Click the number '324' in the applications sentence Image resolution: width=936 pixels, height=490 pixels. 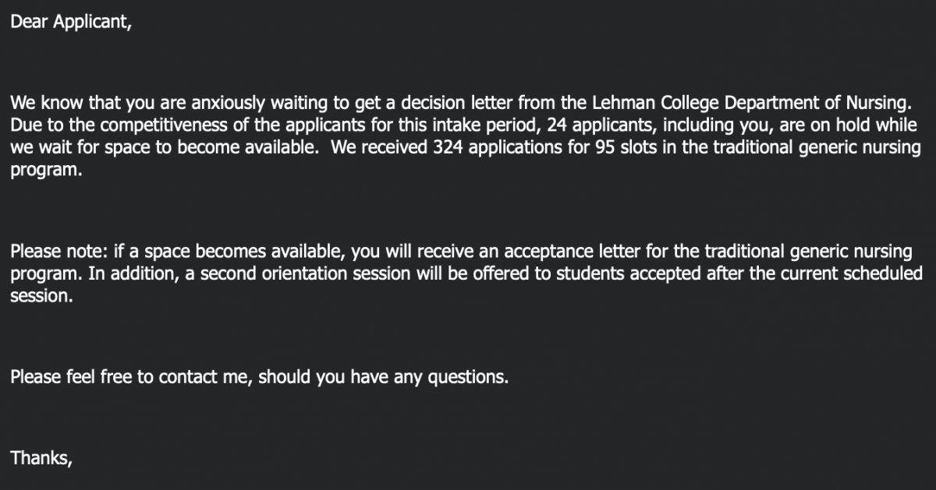coord(445,148)
